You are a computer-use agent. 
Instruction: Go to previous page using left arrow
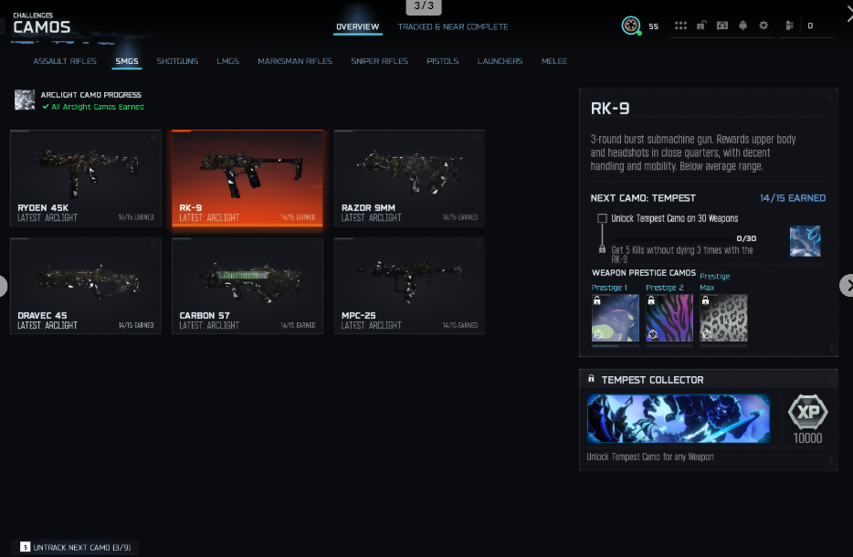point(3,286)
